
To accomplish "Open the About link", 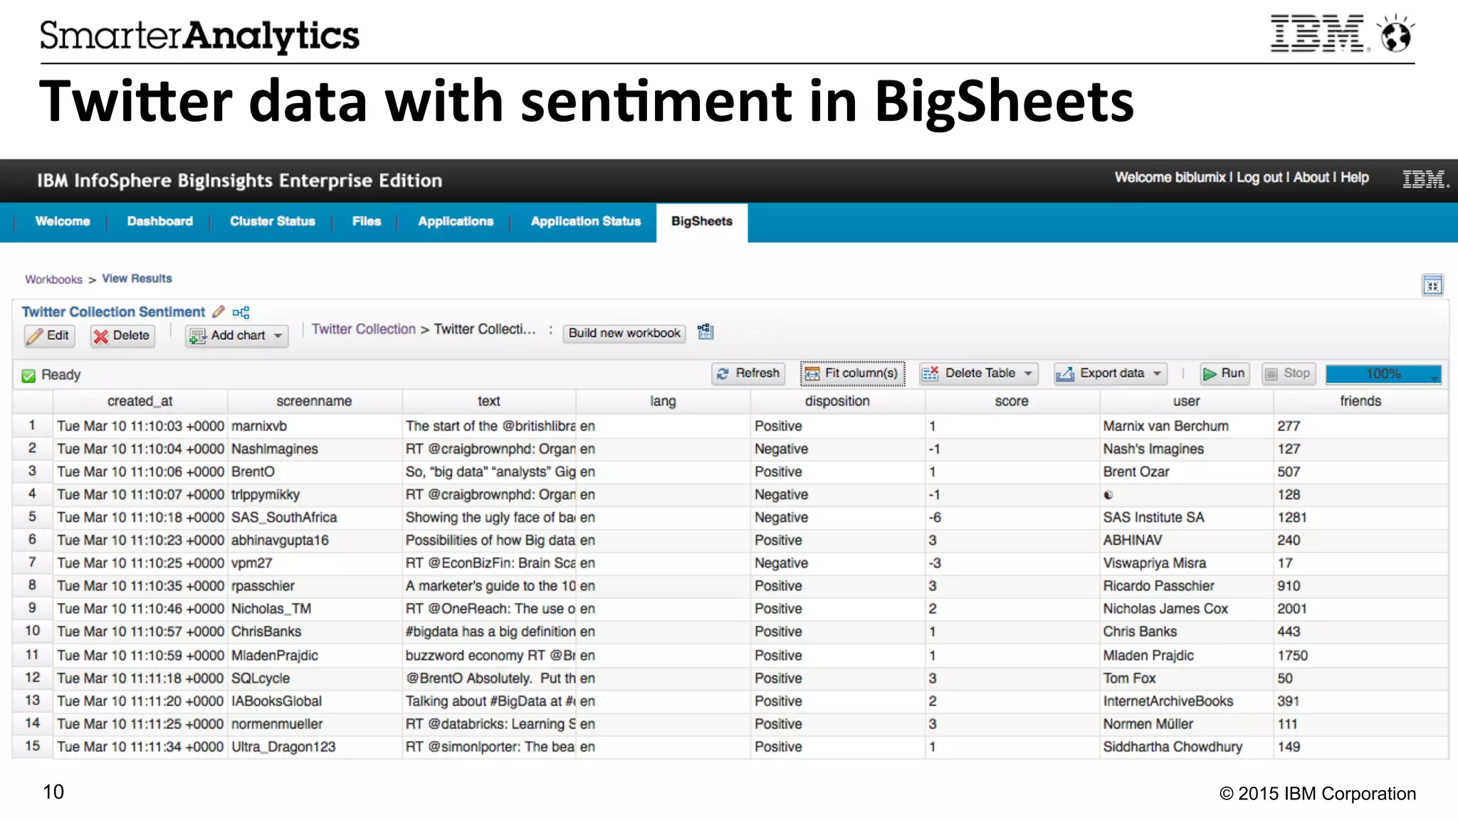I will tap(1311, 178).
